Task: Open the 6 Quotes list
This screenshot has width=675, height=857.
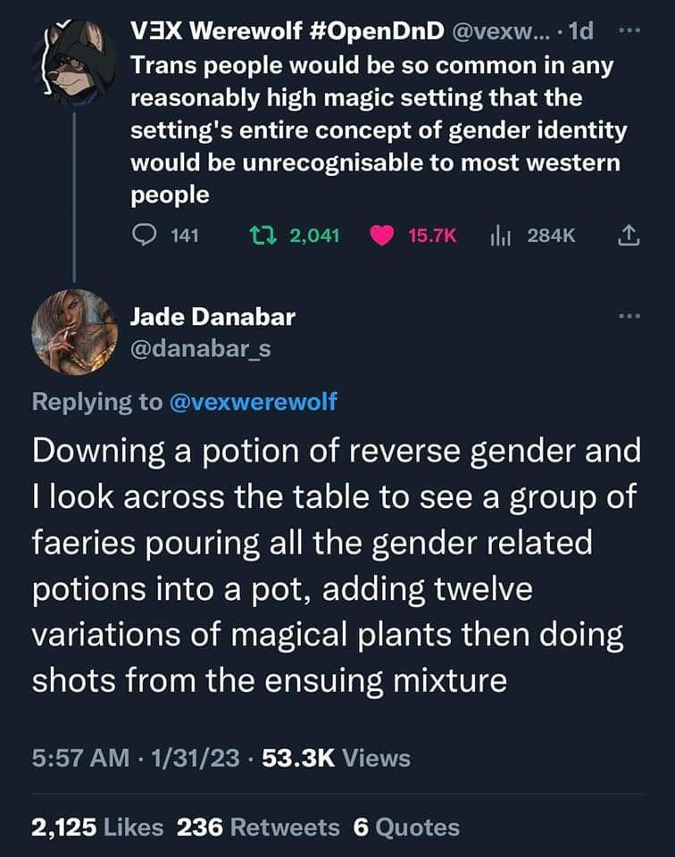Action: click(x=406, y=827)
